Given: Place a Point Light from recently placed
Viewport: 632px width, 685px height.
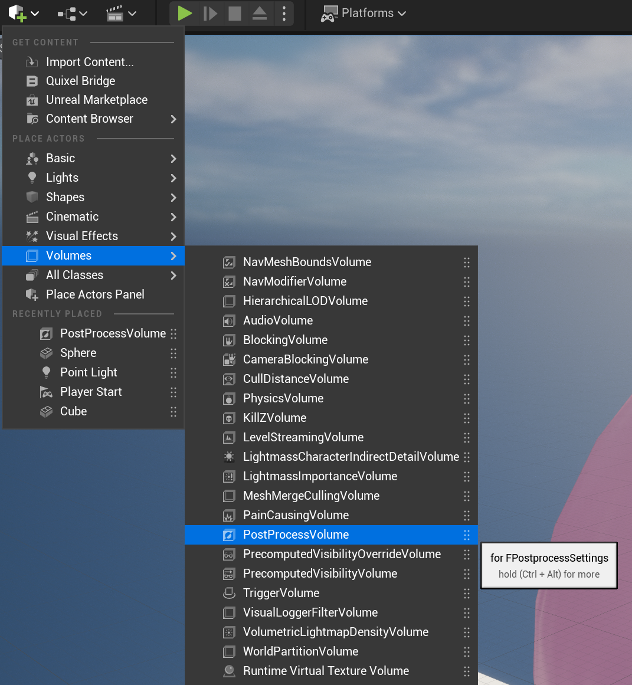Looking at the screenshot, I should pyautogui.click(x=89, y=372).
